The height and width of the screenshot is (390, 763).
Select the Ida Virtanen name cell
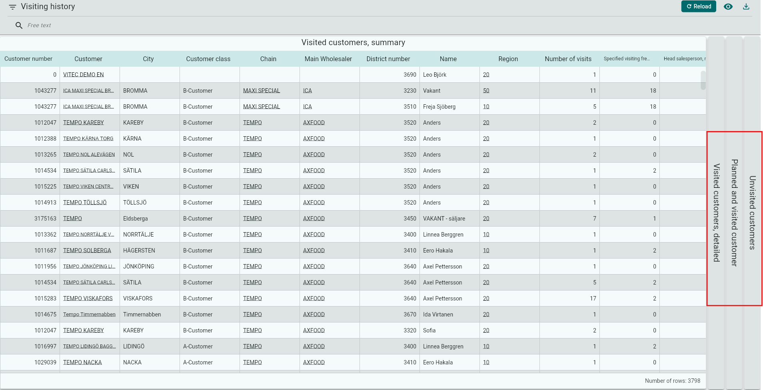[x=449, y=314]
